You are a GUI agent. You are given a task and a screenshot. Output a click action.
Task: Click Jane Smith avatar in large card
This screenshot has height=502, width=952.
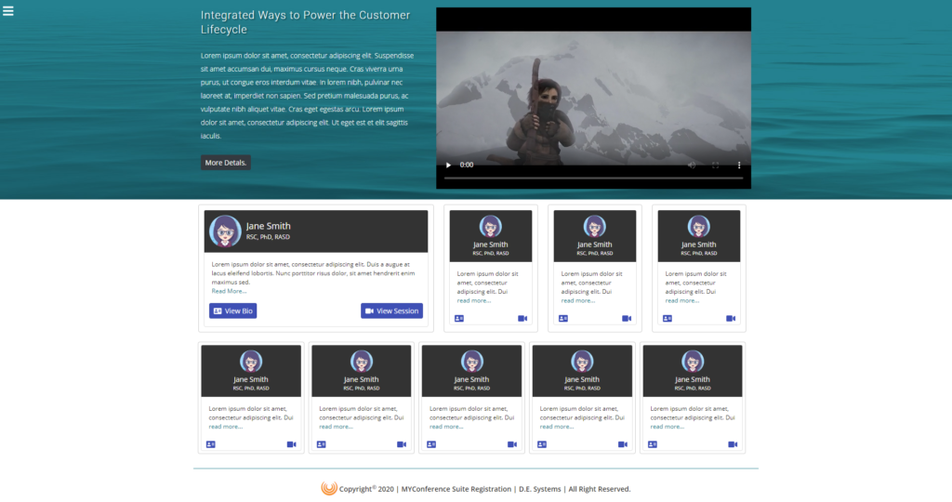tap(225, 231)
